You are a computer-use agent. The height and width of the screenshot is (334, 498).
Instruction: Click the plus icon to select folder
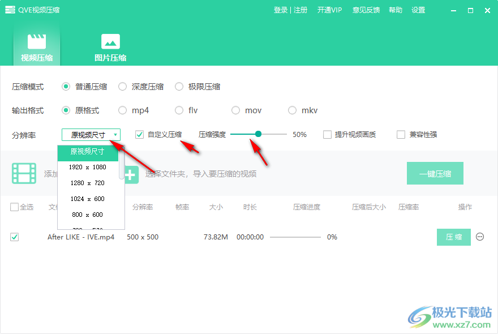[131, 174]
